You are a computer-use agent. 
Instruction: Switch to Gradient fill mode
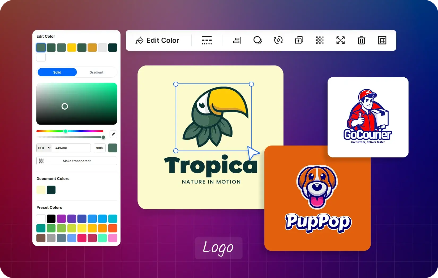point(96,72)
